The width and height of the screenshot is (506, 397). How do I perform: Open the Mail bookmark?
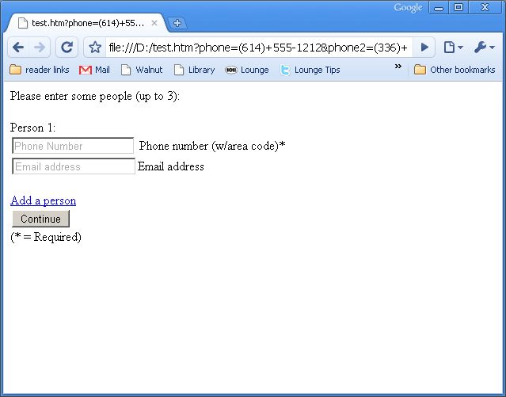(94, 70)
